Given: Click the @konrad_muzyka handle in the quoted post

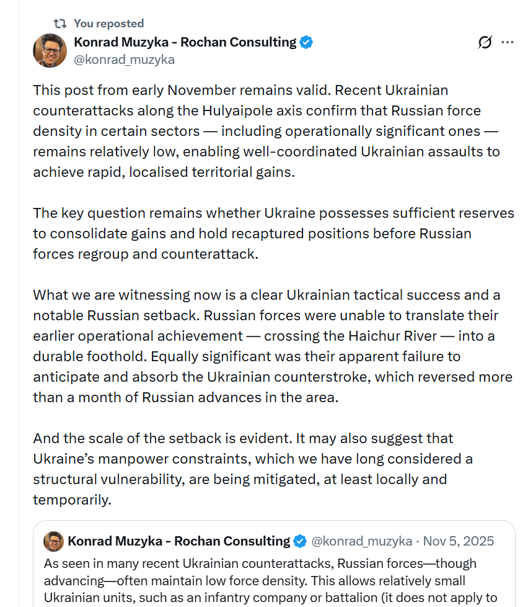Looking at the screenshot, I should tap(361, 541).
